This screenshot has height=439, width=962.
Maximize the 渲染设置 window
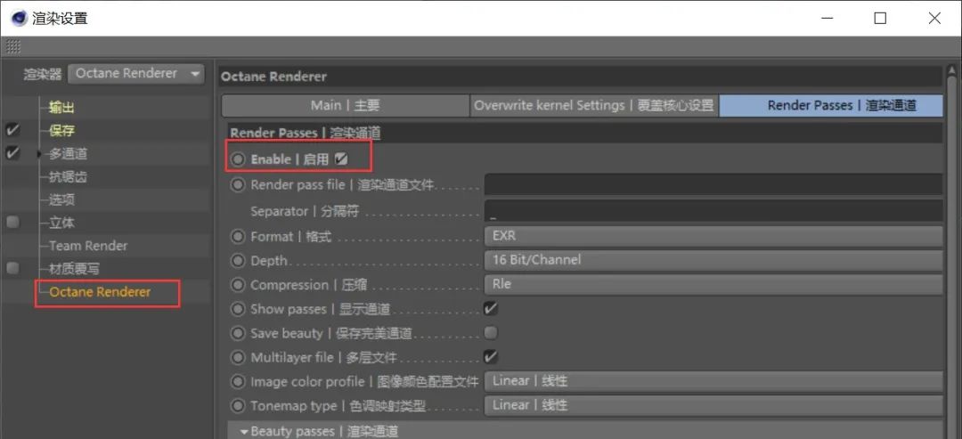pos(880,19)
